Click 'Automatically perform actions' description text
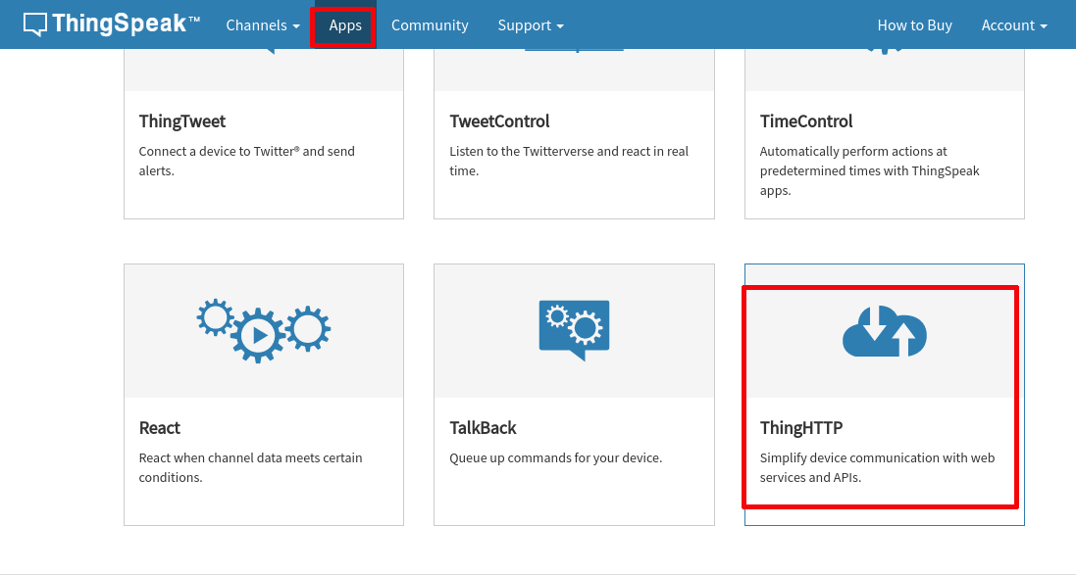This screenshot has height=575, width=1076. [869, 170]
